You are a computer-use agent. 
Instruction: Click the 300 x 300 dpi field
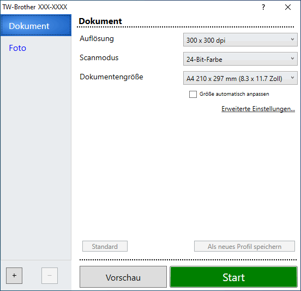coord(240,40)
